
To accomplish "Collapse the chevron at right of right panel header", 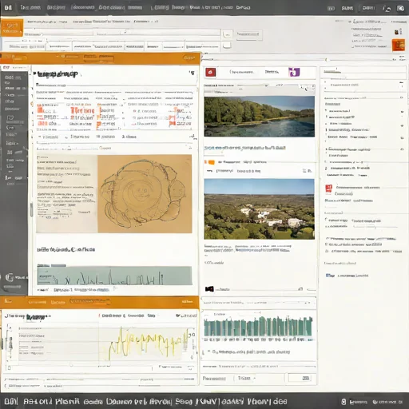I will point(402,85).
